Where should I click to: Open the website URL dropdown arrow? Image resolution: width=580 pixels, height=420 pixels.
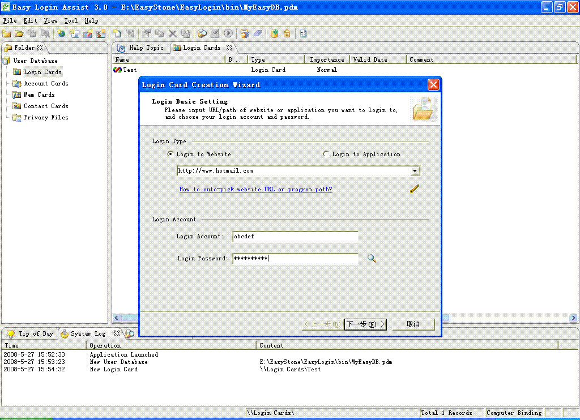[415, 171]
